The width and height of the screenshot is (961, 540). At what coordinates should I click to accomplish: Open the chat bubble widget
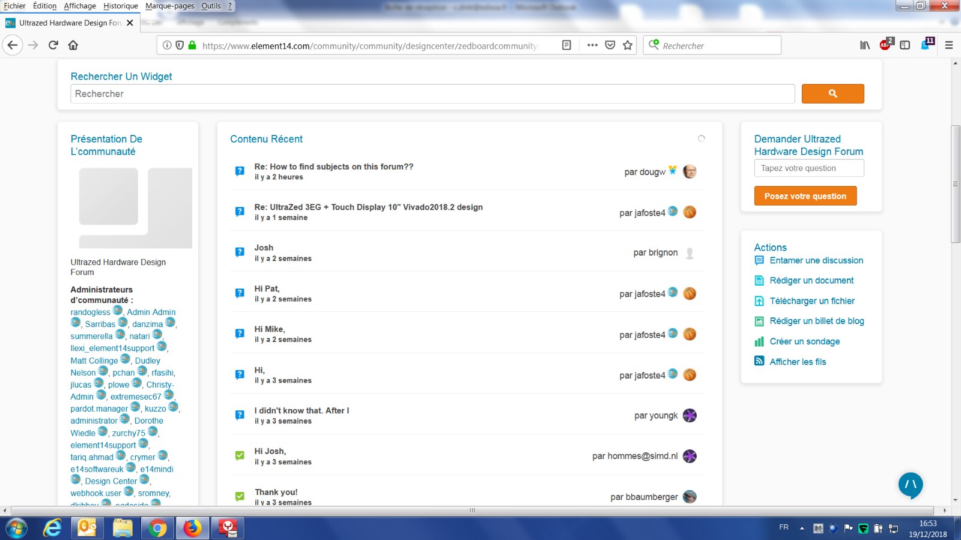pos(911,485)
